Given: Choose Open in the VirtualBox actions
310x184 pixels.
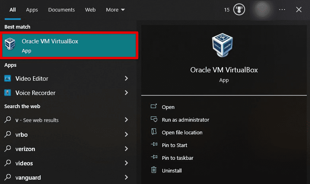Looking at the screenshot, I should coord(168,107).
